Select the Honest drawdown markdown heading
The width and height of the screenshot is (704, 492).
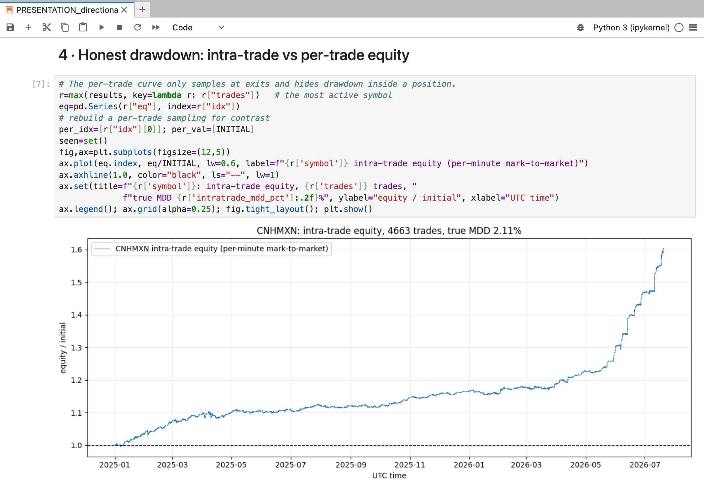coord(234,55)
